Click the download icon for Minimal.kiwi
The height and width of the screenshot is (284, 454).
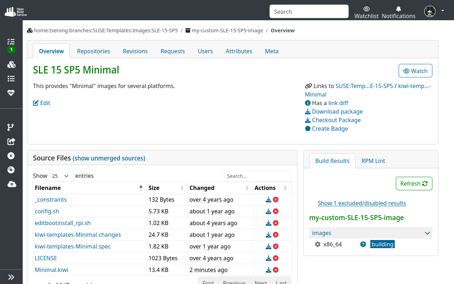point(269,270)
